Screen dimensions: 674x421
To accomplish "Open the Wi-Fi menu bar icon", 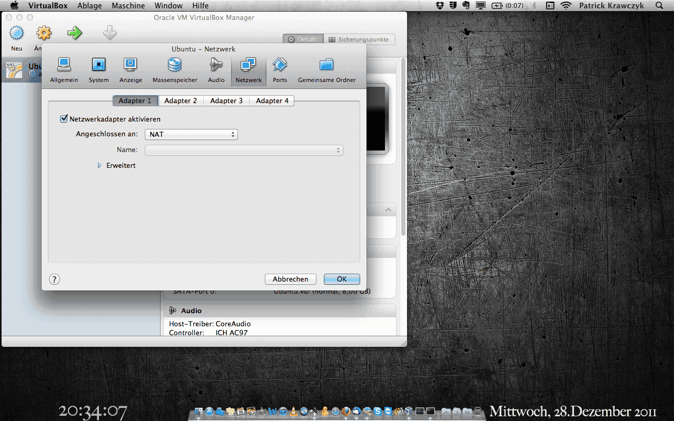I will point(566,6).
